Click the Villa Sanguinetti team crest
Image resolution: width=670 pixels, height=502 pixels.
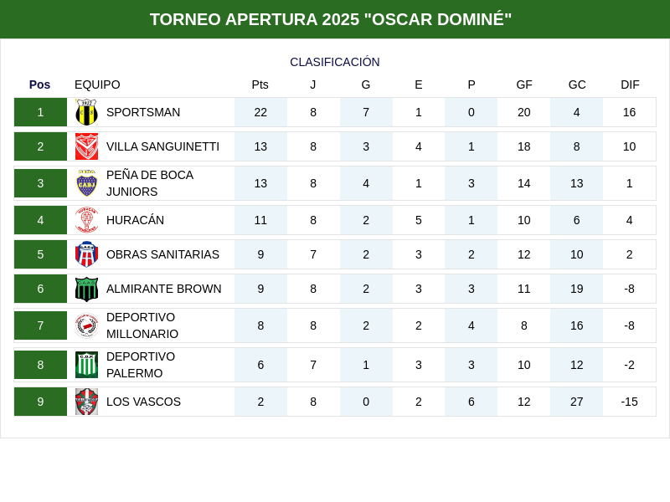click(x=86, y=146)
